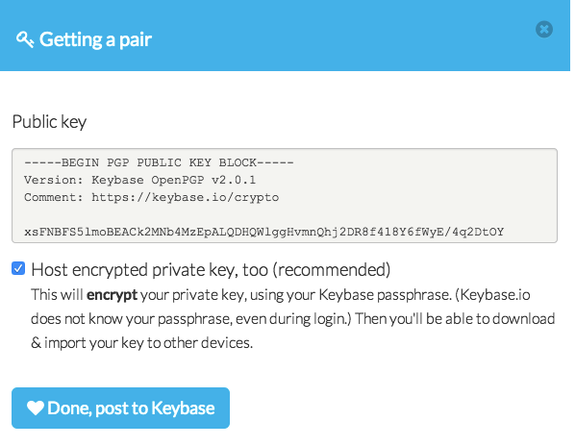Viewport: 576px width, 446px height.
Task: Click the xsFNBFS5lmo key data line
Action: [263, 232]
